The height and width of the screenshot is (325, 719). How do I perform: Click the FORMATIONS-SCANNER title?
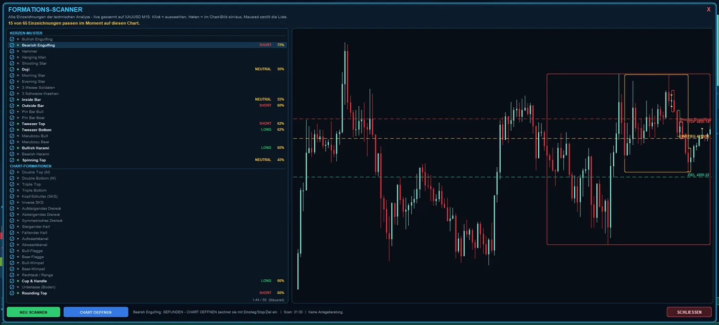tap(45, 9)
